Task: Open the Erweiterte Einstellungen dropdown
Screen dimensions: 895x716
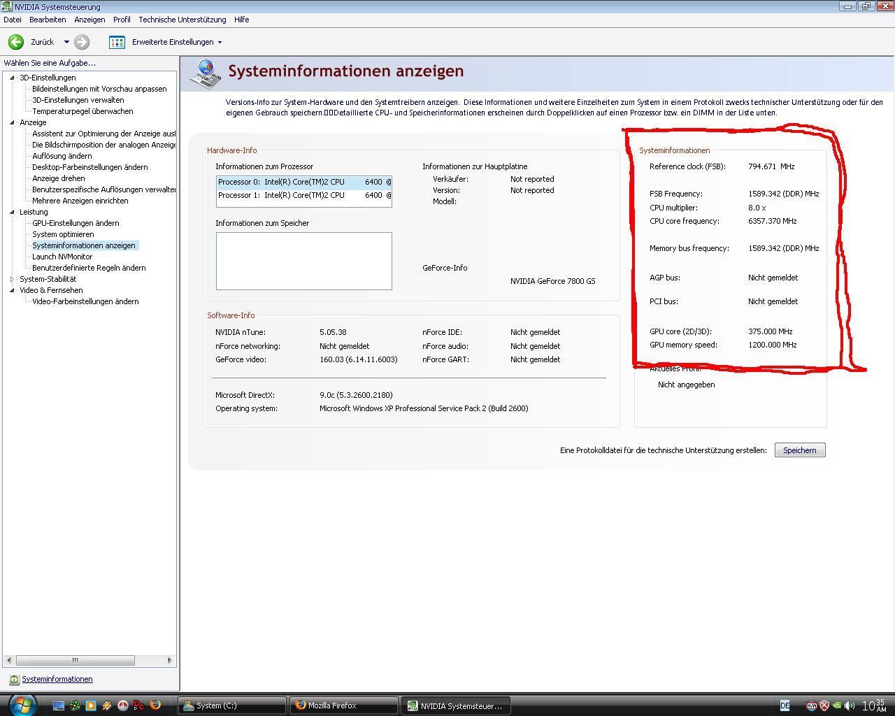Action: tap(220, 43)
